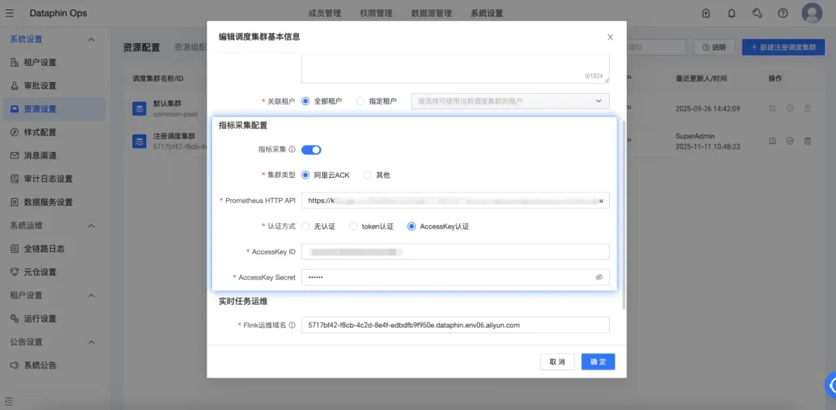
Task: Click the edit icon in SuperAdmin row
Action: [x=772, y=141]
